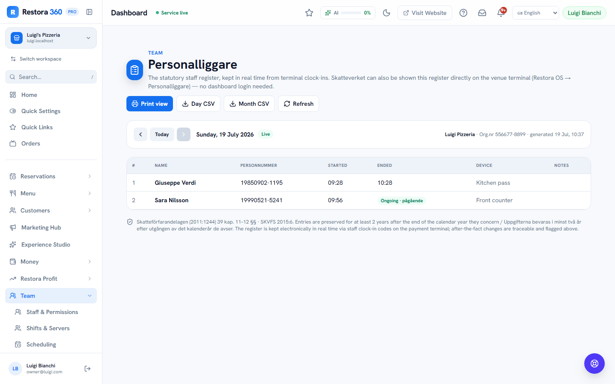Viewport: 615px width, 384px height.
Task: Expand Customers section chevron
Action: [90, 210]
